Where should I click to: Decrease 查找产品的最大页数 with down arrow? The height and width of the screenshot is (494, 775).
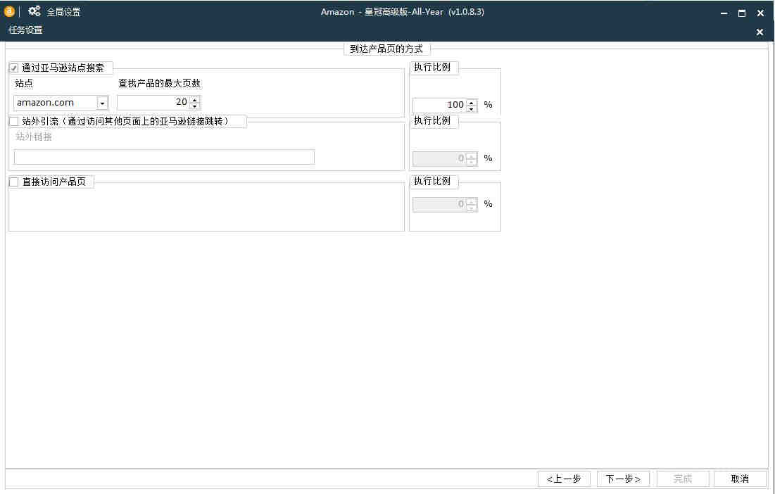[x=195, y=106]
